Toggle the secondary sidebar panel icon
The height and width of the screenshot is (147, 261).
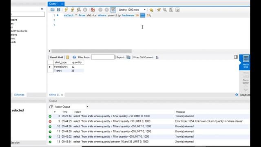coord(236,57)
